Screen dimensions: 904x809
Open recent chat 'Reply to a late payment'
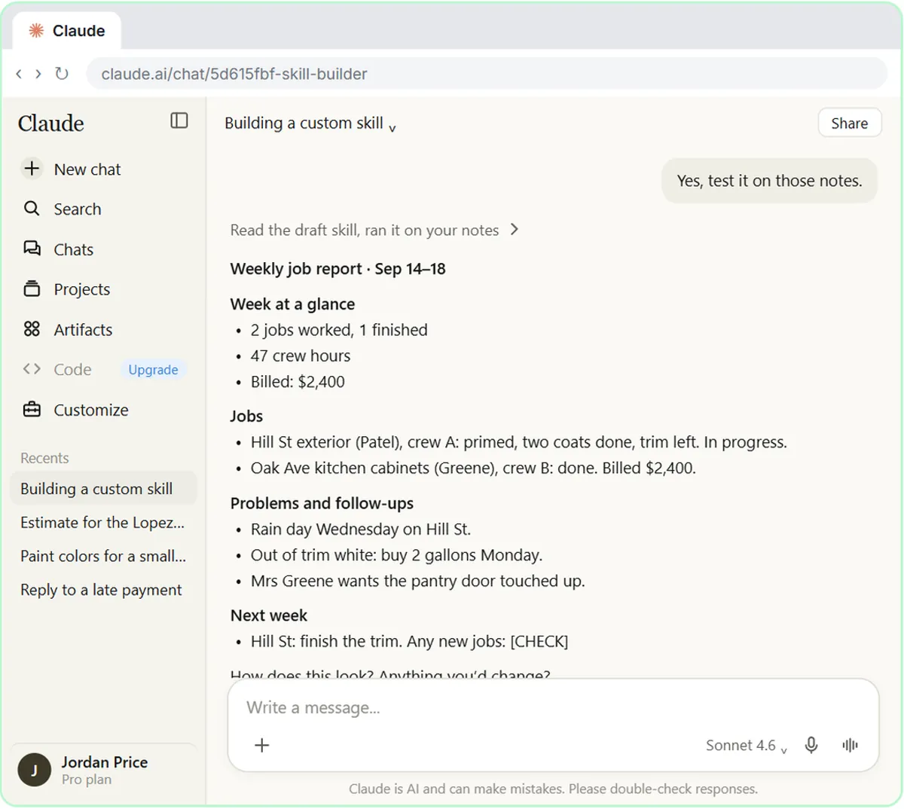click(x=103, y=591)
